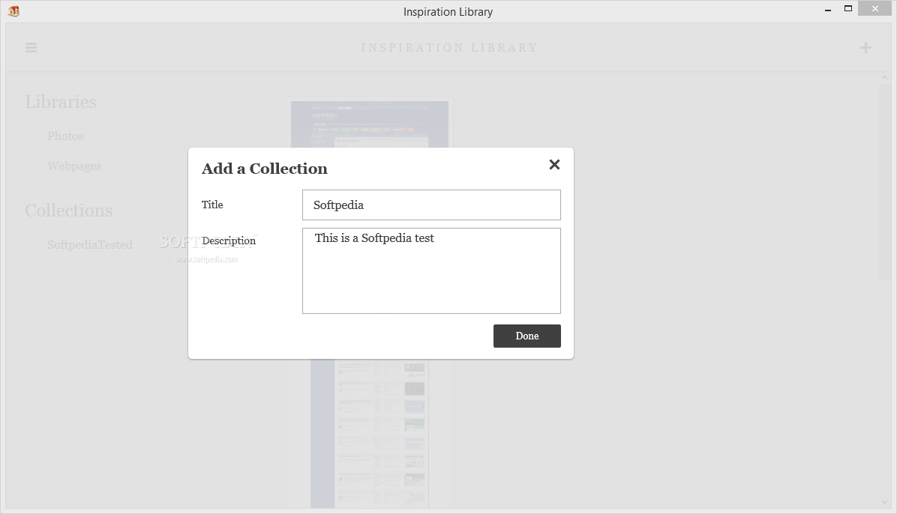Click the scrollbar up arrow
The height and width of the screenshot is (514, 897).
884,78
